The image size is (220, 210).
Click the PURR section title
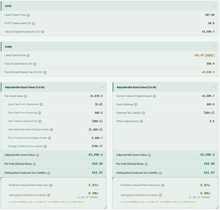[x=8, y=47]
